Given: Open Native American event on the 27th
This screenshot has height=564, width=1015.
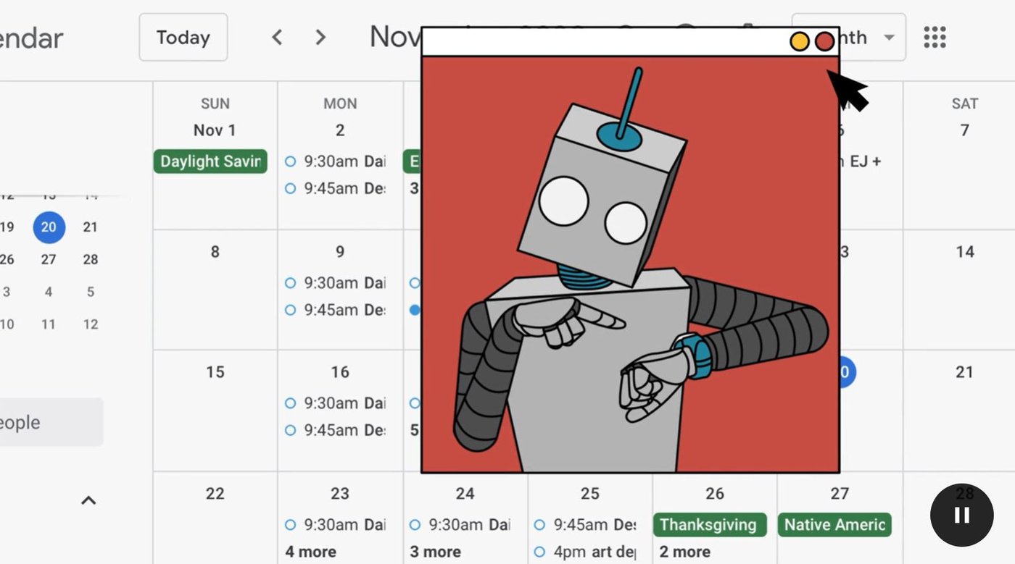Looking at the screenshot, I should tap(834, 525).
